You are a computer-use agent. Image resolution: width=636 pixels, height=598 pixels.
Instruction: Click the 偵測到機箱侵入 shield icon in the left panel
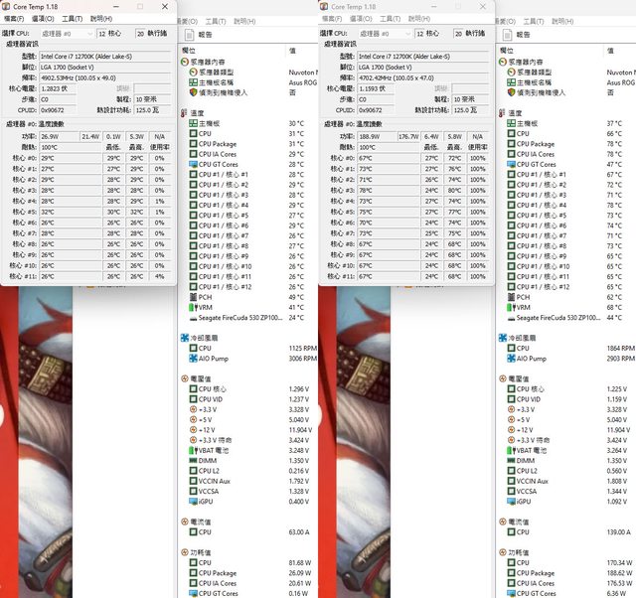(194, 92)
